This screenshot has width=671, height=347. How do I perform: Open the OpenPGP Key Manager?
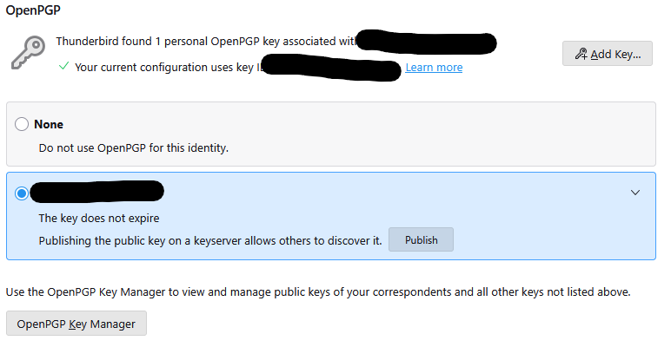76,324
